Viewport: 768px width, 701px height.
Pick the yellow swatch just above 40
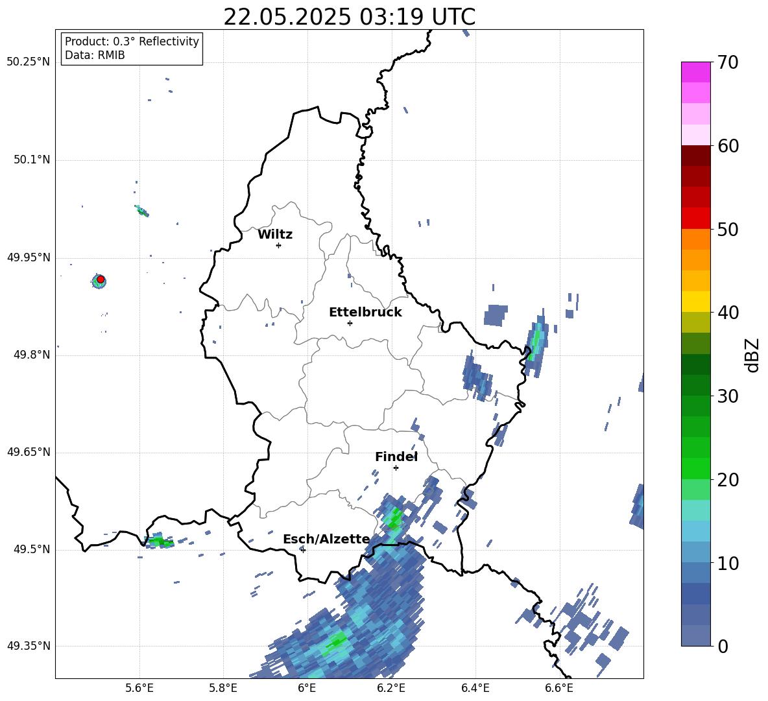pos(695,302)
